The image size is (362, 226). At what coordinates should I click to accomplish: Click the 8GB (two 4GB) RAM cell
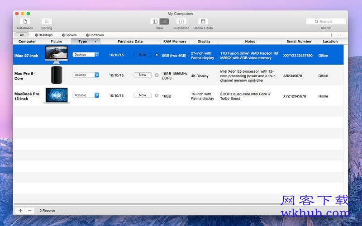pos(174,56)
